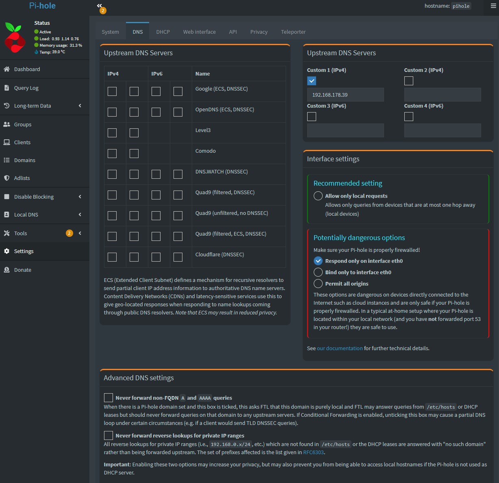Expand Local DNS submenu arrow
This screenshot has height=483, width=499.
80,214
